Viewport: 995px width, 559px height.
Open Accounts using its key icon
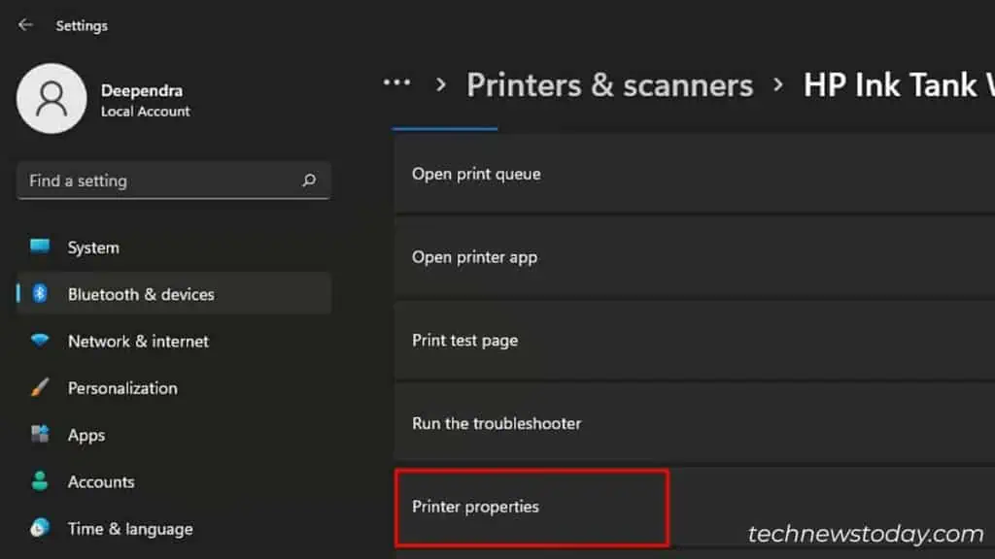click(x=40, y=481)
